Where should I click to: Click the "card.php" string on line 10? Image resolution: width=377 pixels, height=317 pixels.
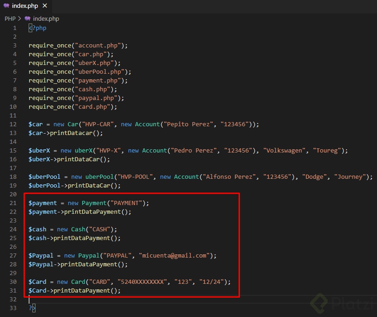coord(93,107)
